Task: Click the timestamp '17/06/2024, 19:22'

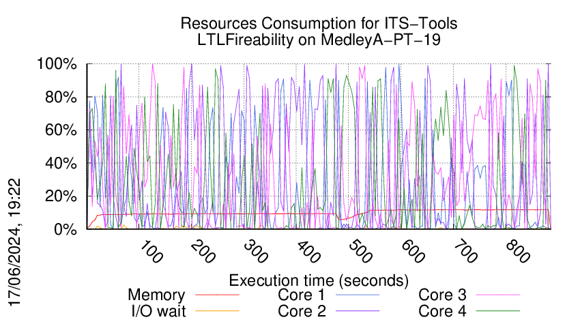Action: tap(15, 243)
